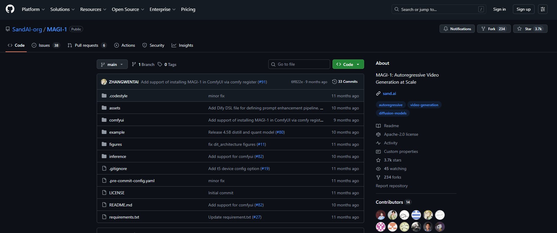
Task: Switch to the Security tab
Action: (x=153, y=45)
